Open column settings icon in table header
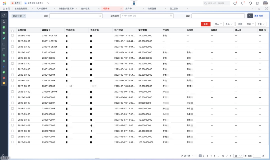Image resolution: width=270 pixels, height=160 pixels. [x=265, y=30]
